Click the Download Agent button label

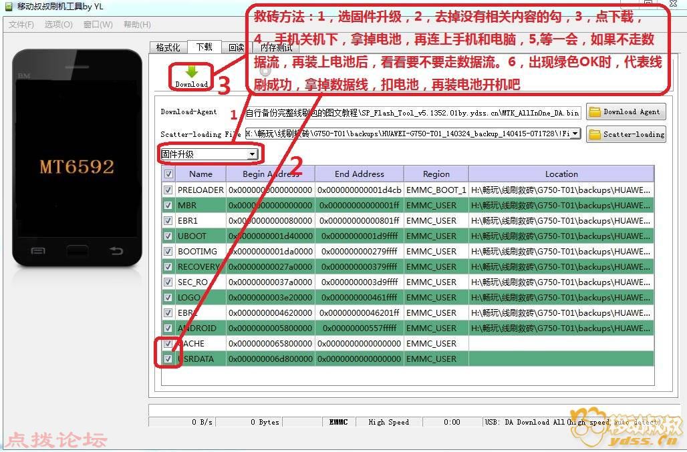(632, 111)
